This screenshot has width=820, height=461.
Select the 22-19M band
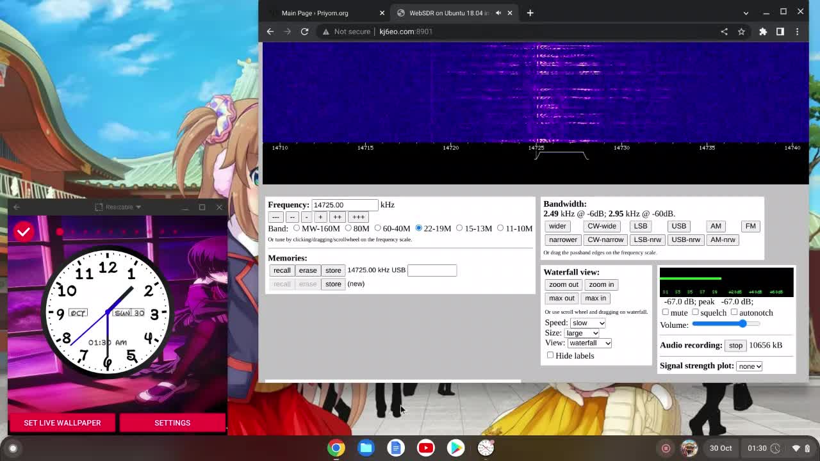coord(419,228)
